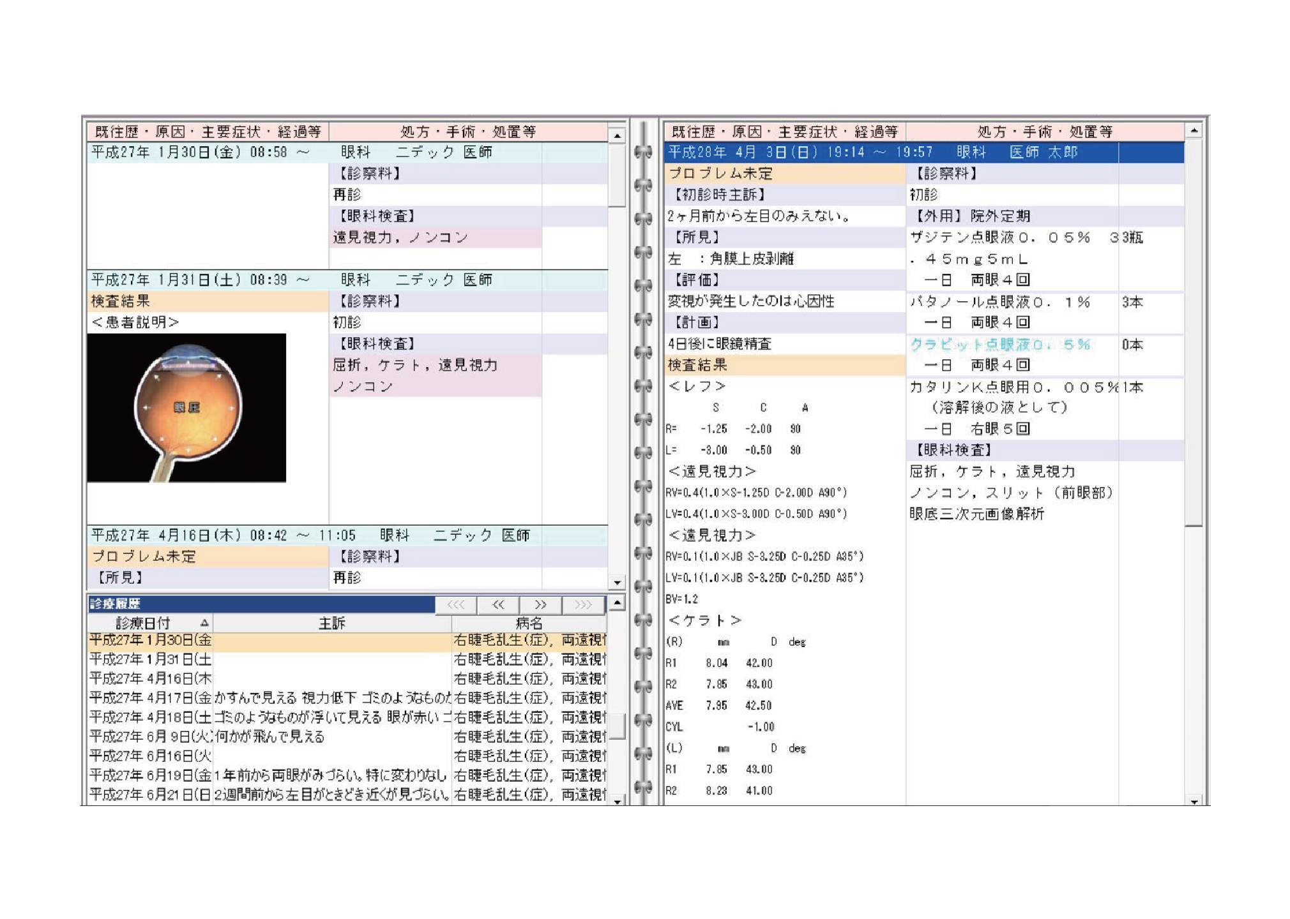Click the 主訴 column header
The image size is (1290, 919).
pyautogui.click(x=331, y=623)
